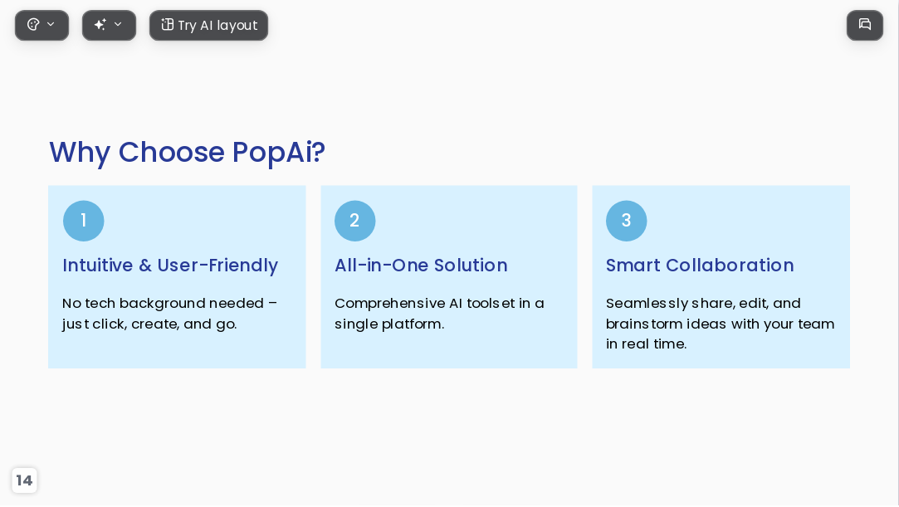Click the Why Choose PopAi? title

[187, 153]
